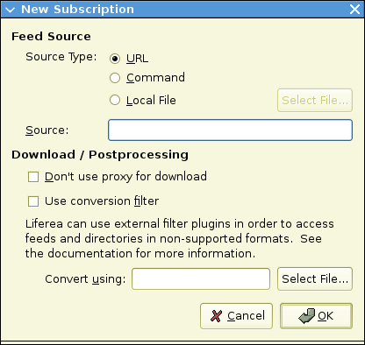Click the green arrow icon on OK
This screenshot has height=345, width=365.
point(307,316)
